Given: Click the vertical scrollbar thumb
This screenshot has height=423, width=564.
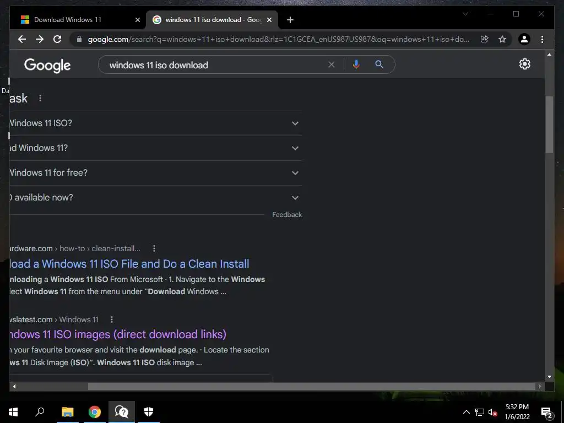Looking at the screenshot, I should pos(549,125).
